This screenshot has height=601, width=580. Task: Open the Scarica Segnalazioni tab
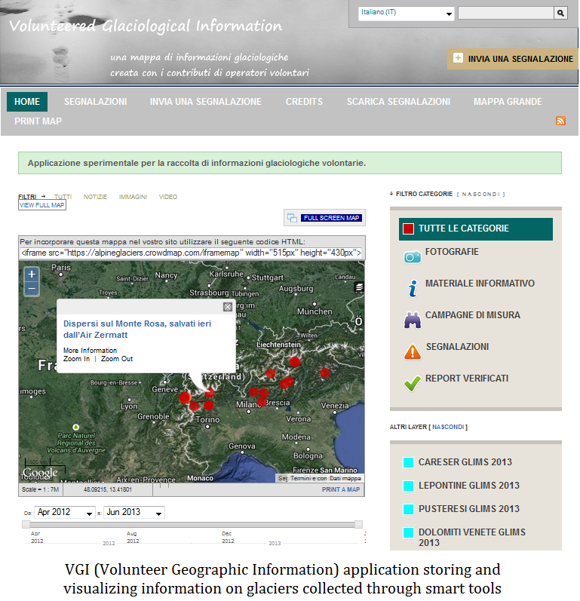399,102
